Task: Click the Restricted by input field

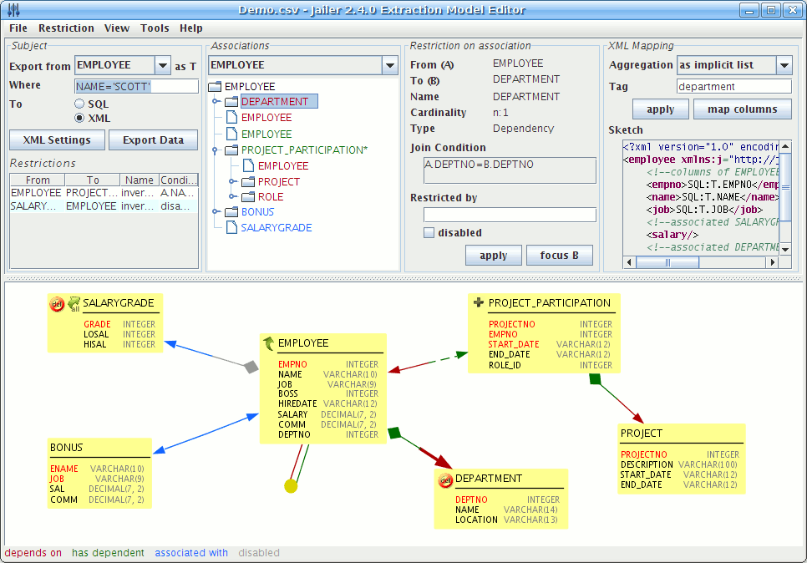Action: [510, 215]
